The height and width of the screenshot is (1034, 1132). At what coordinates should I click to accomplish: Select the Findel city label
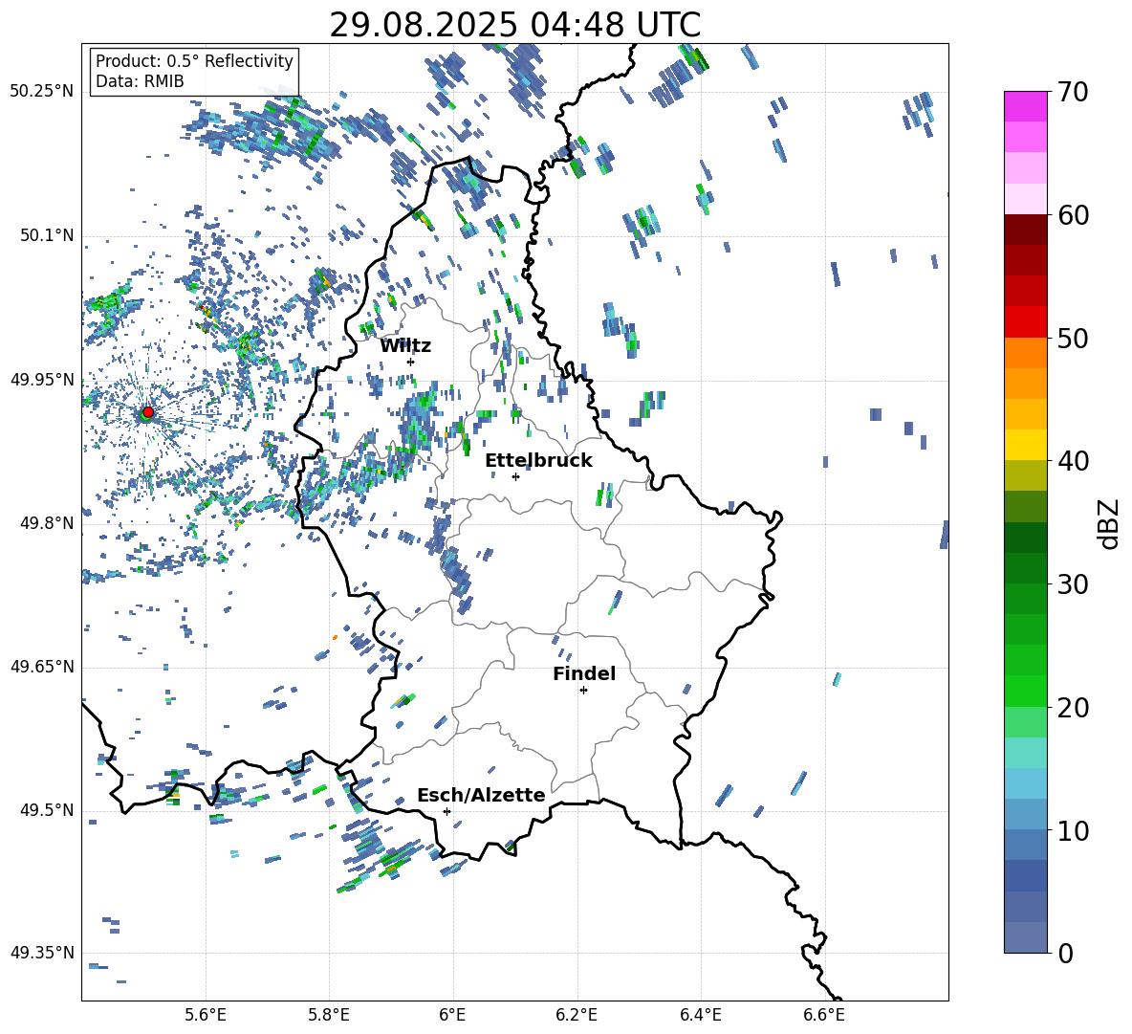[584, 673]
